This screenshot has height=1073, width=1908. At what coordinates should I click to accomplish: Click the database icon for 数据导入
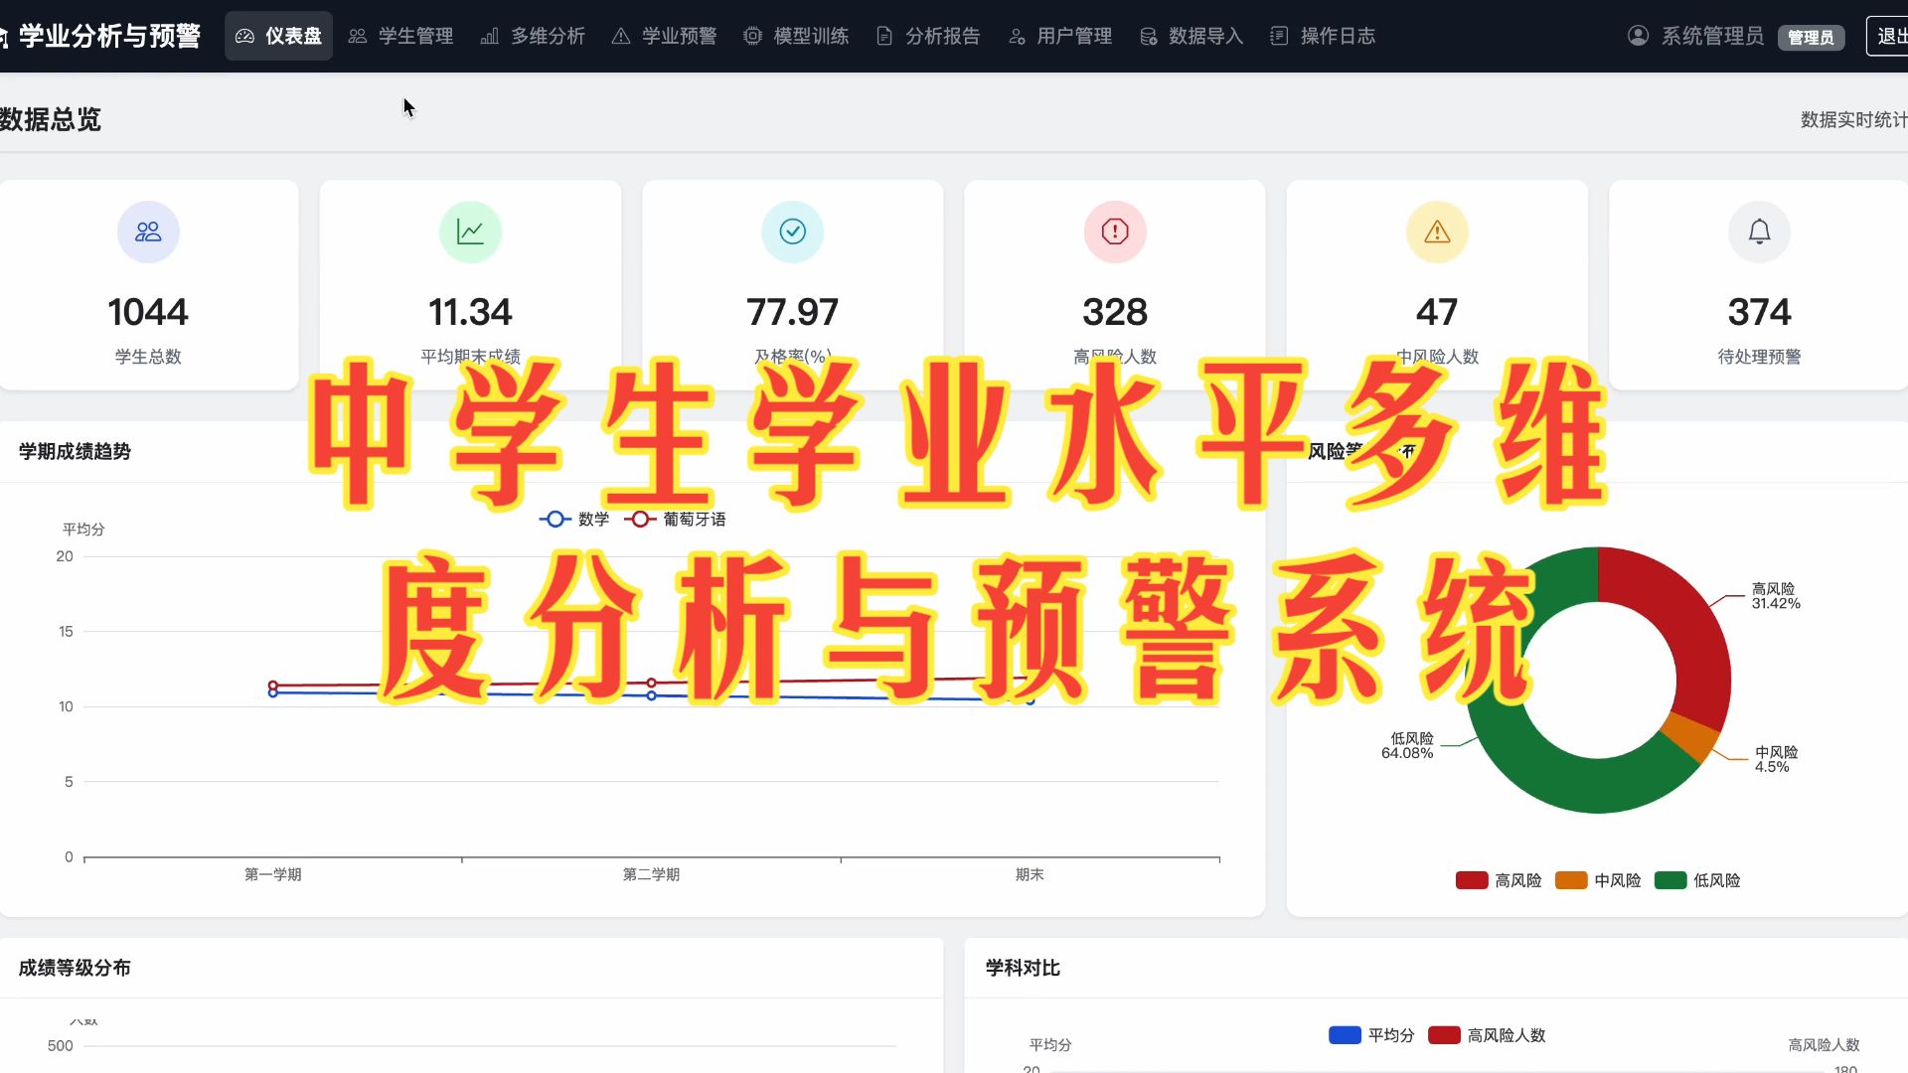1149,36
